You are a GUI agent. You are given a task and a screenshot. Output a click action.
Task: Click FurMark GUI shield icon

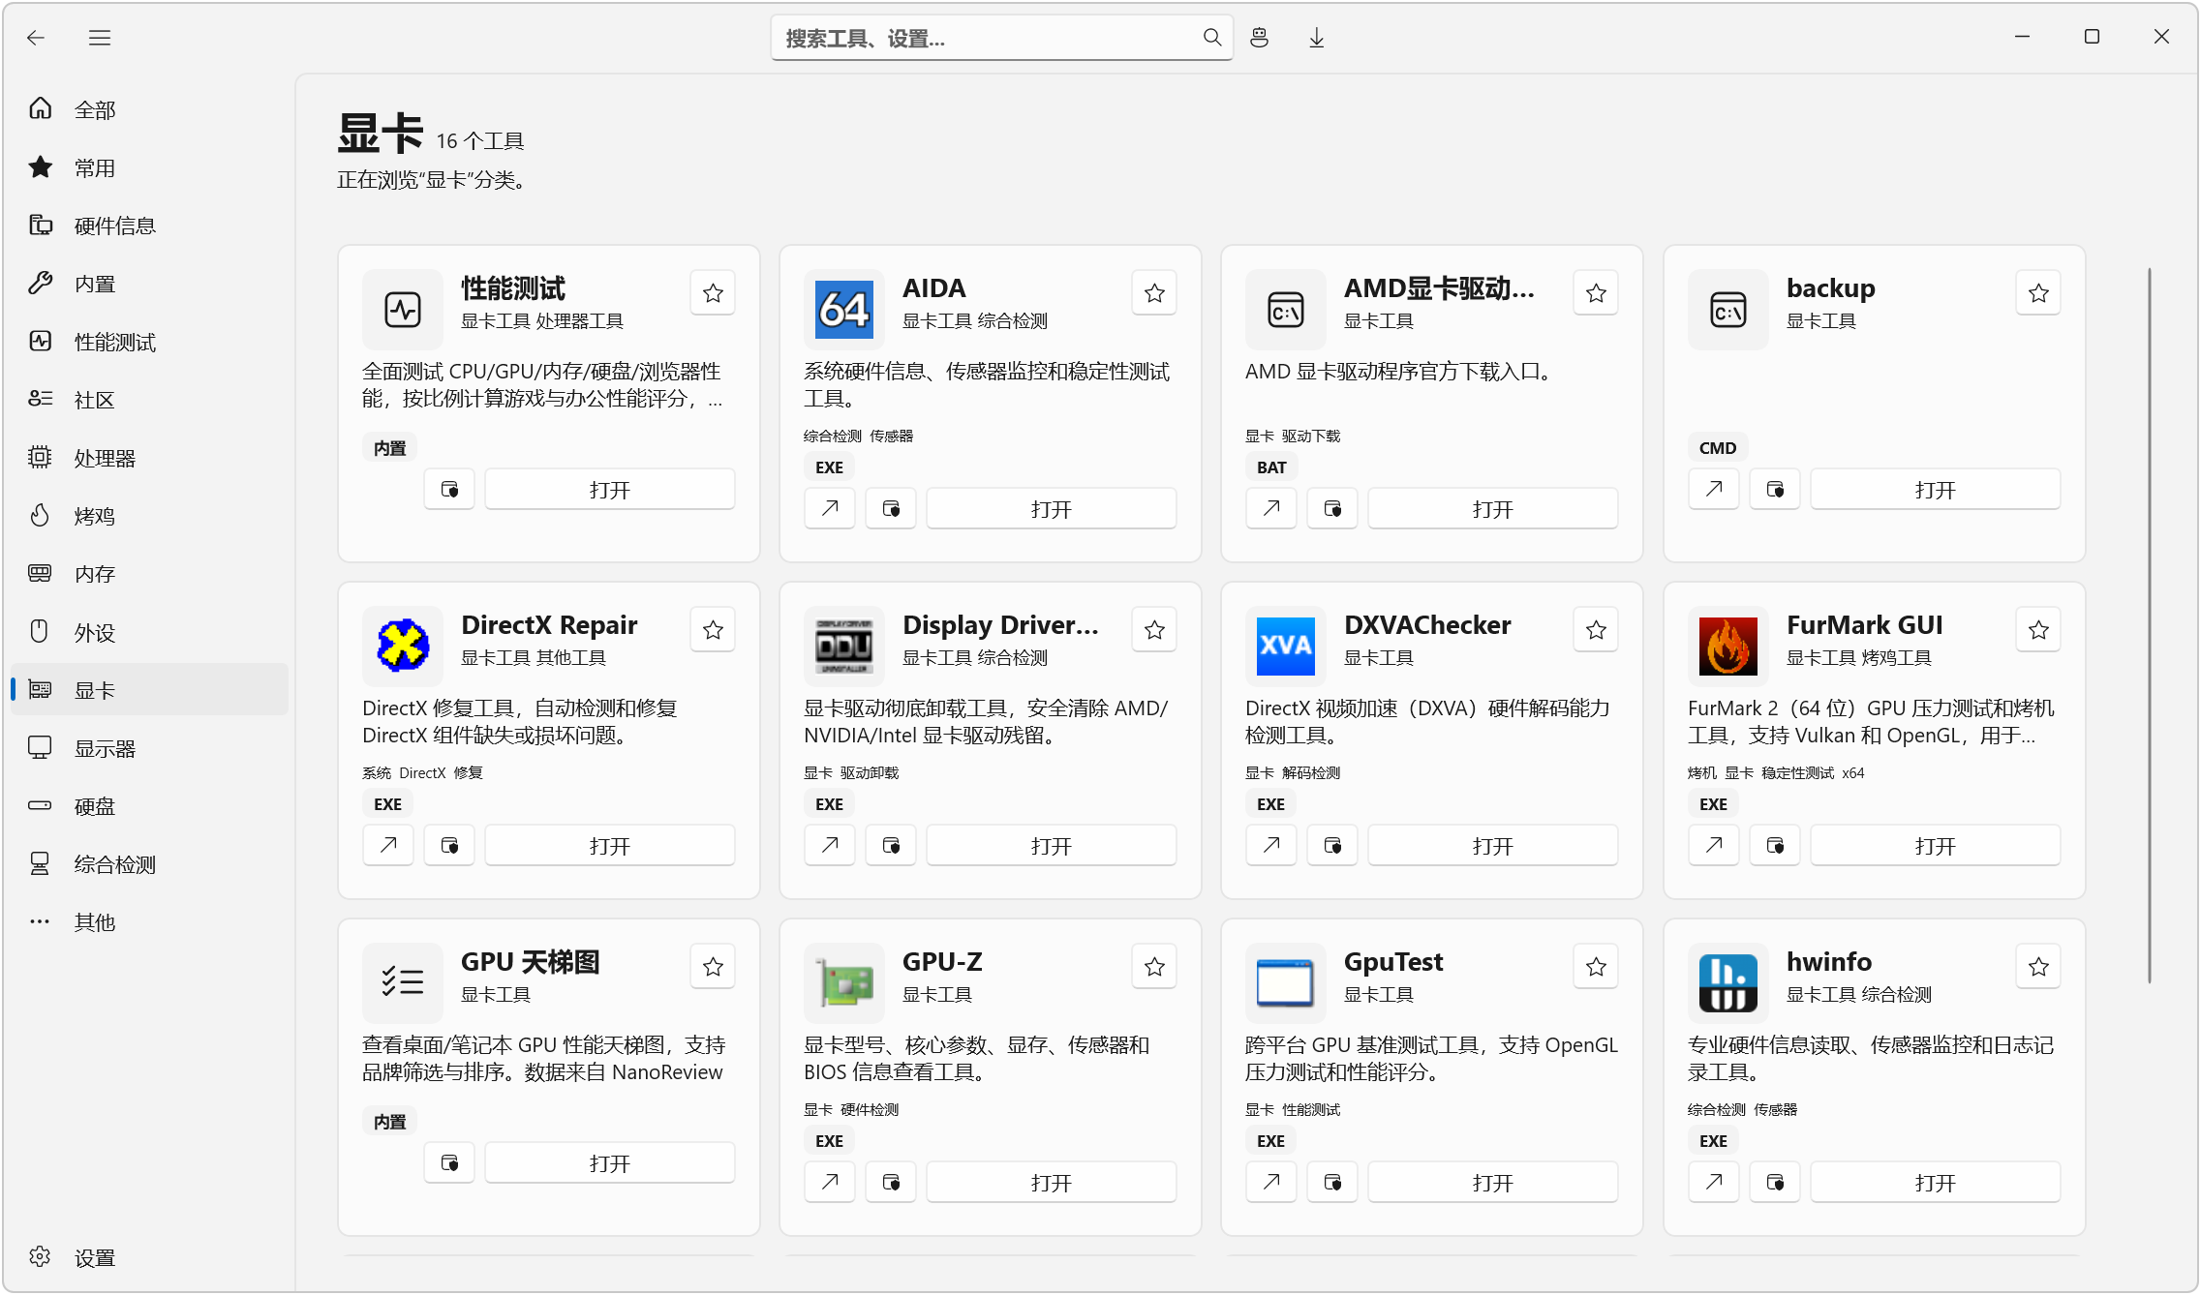point(1775,846)
